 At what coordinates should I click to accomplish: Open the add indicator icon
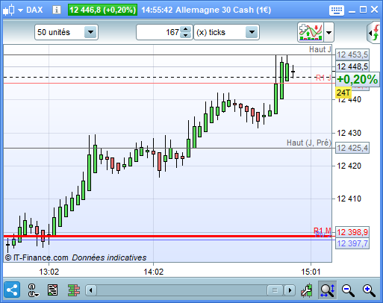[311, 32]
